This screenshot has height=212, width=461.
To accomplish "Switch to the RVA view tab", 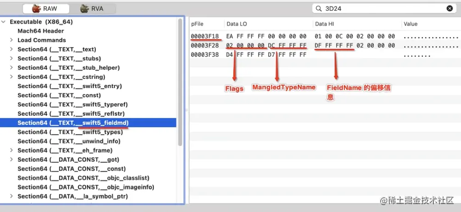I will [92, 9].
